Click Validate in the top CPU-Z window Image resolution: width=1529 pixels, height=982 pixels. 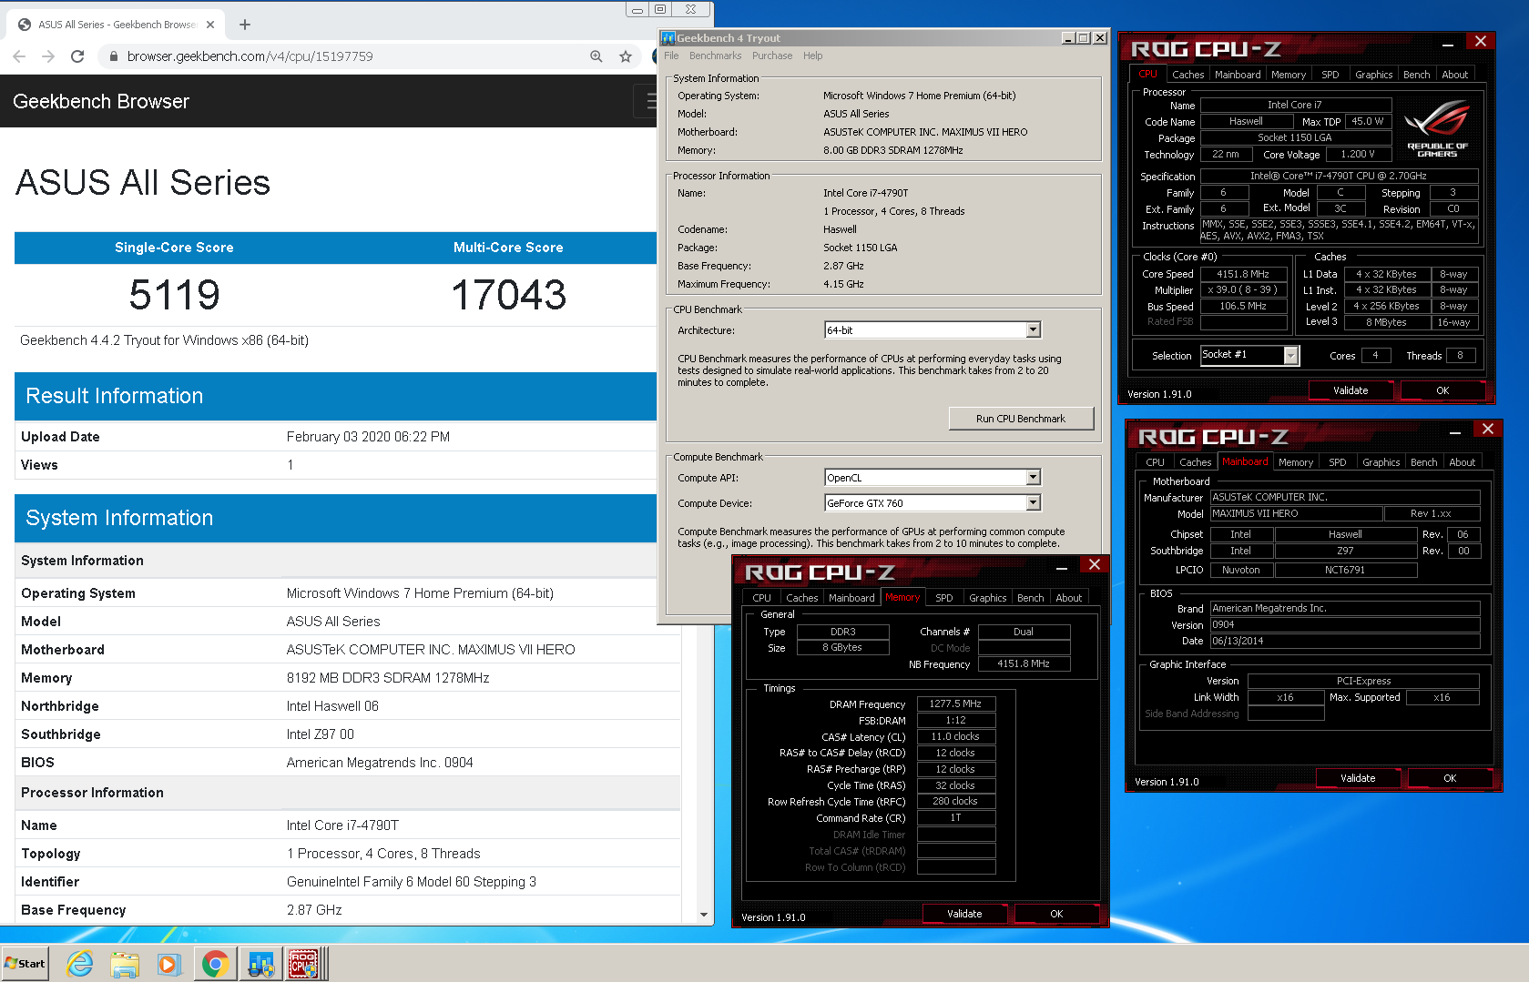(1351, 390)
